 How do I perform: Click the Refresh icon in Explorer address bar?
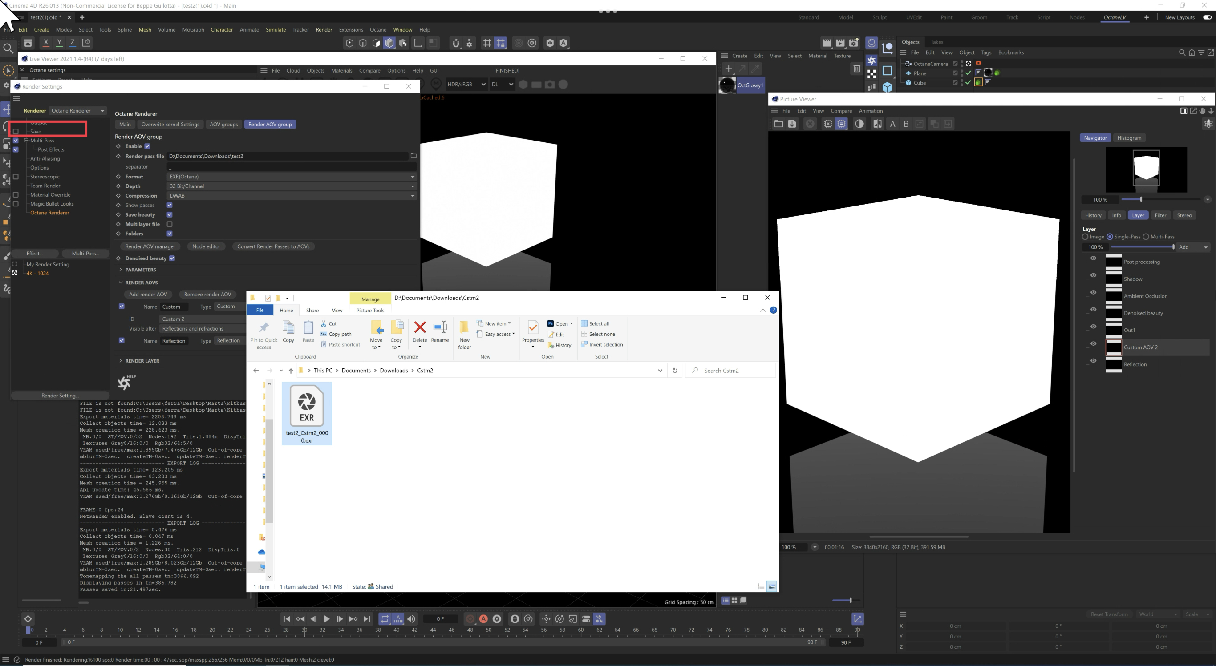(x=675, y=371)
